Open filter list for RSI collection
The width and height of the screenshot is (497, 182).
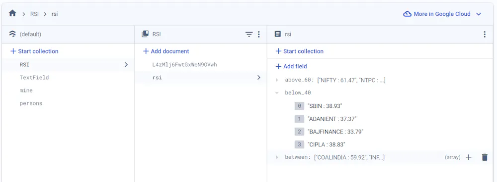click(249, 35)
